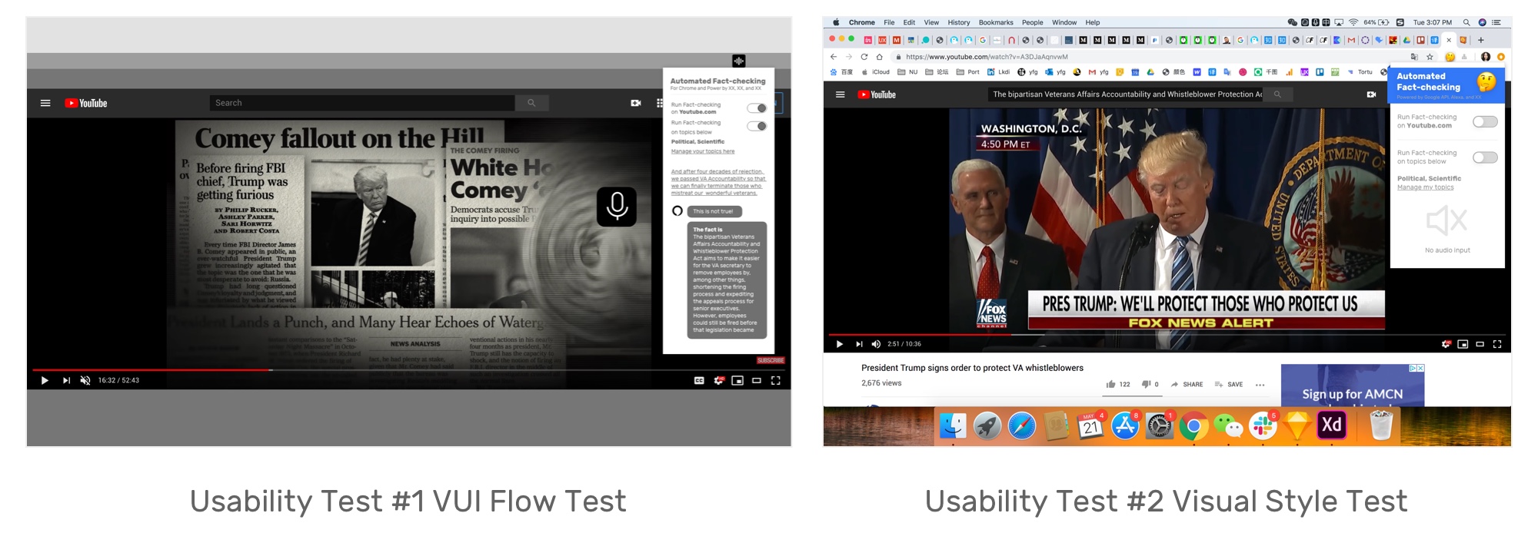Click the search button in the right YouTube window
Screen dimensions: 1538x533
[1277, 94]
